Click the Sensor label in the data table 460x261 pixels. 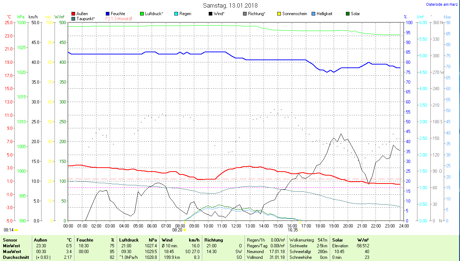click(10, 240)
